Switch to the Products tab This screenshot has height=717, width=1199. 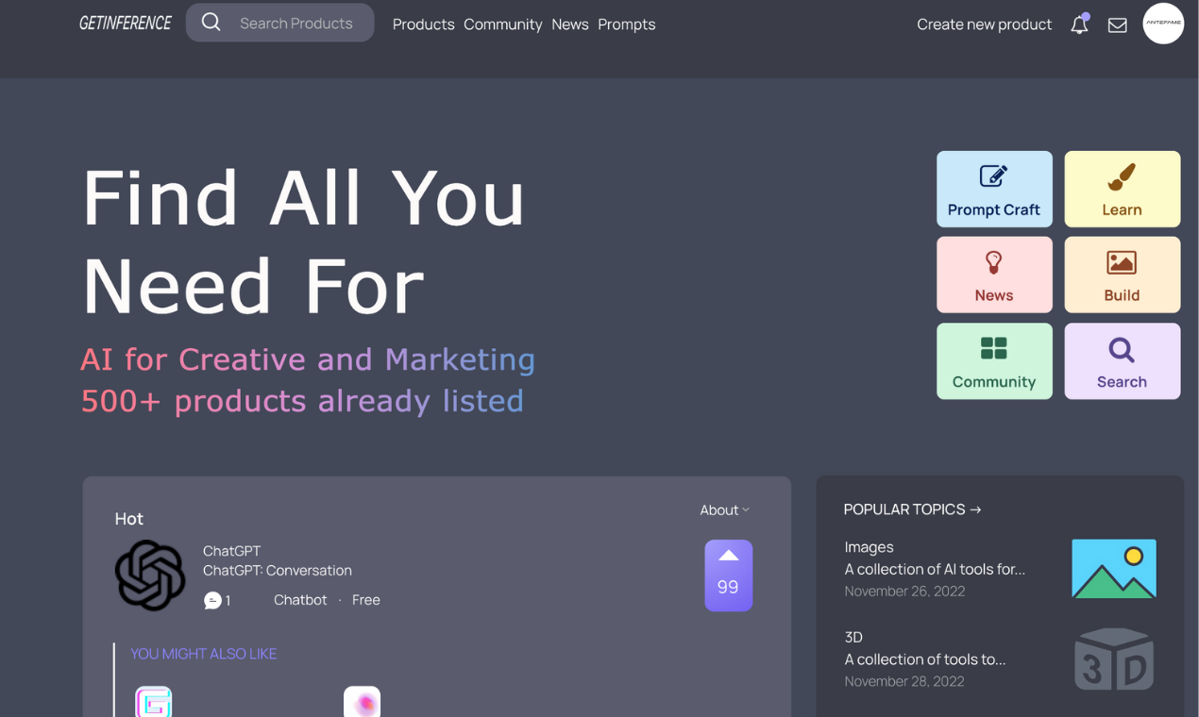[x=423, y=25]
